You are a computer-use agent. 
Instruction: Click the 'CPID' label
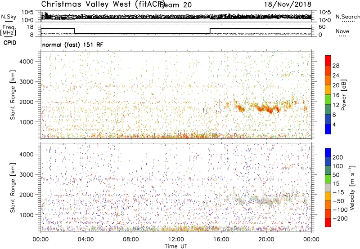click(x=10, y=43)
